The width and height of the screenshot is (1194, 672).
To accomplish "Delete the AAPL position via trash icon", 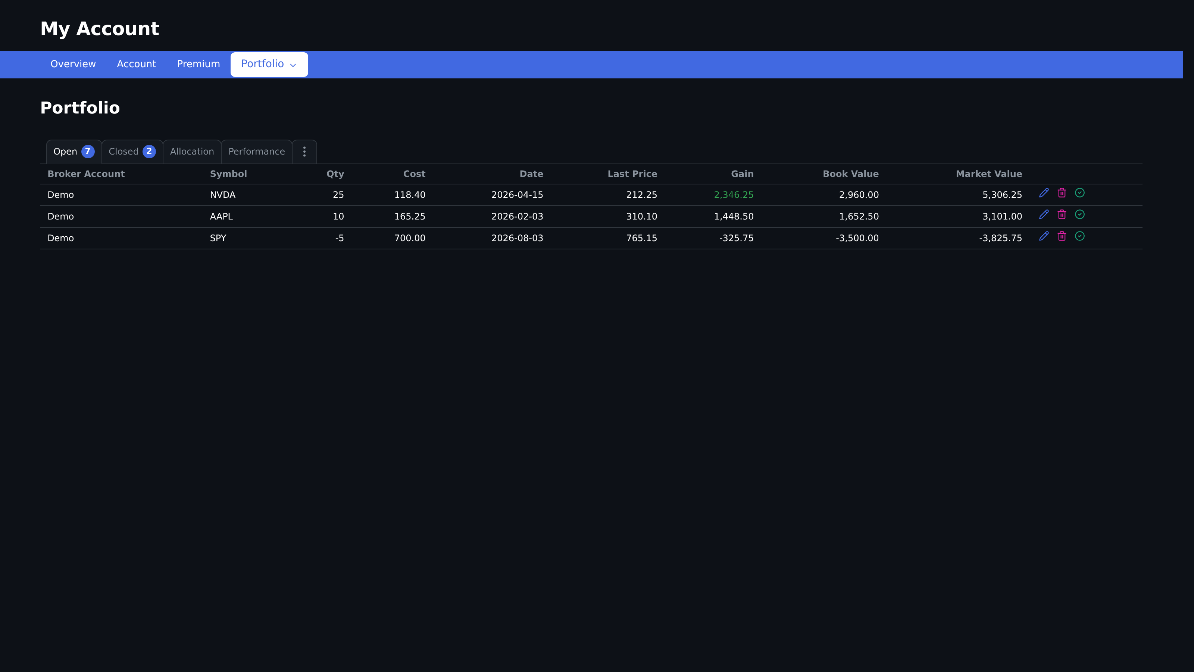I will [1062, 214].
